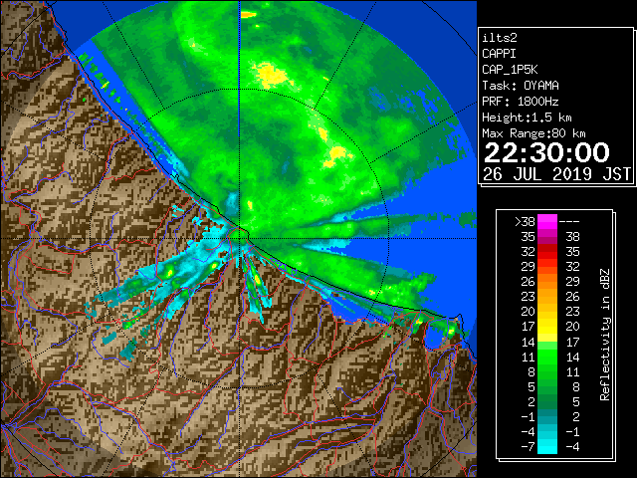The image size is (637, 478).
Task: Click the 22:30:00 timestamp
Action: [x=546, y=152]
